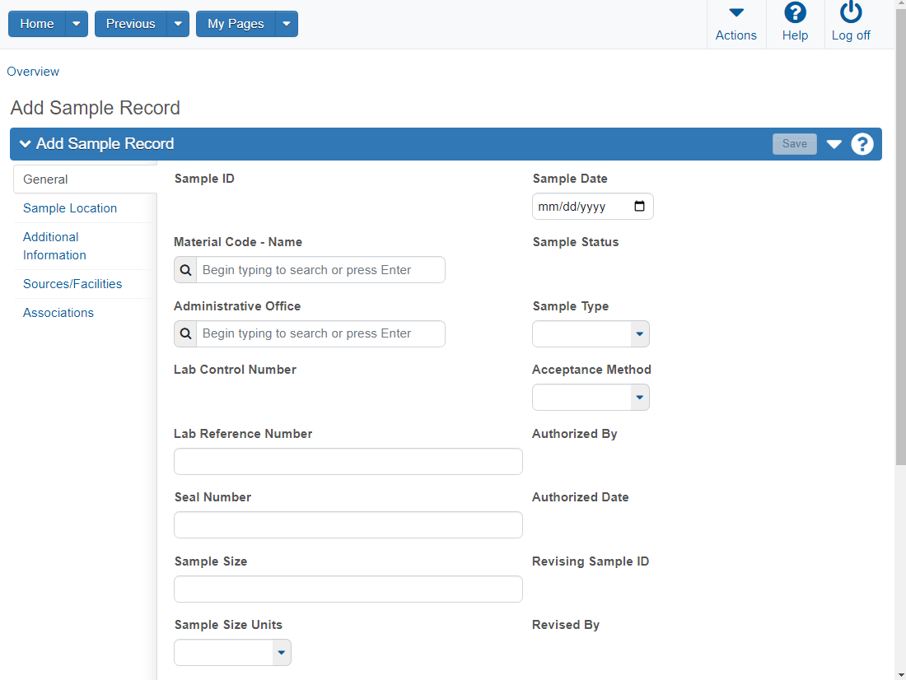Collapse the Add Sample Record component chevron

[x=25, y=144]
